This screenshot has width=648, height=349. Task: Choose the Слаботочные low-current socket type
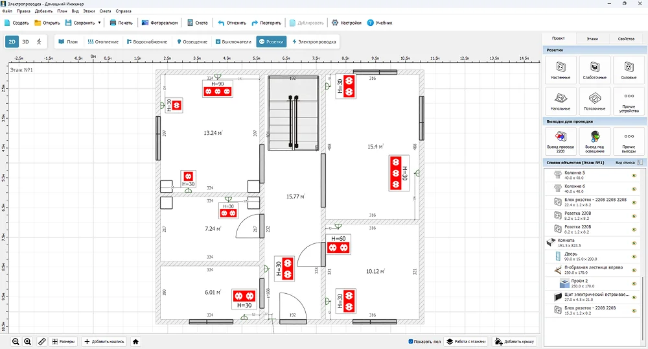594,69
